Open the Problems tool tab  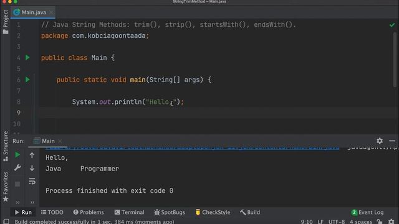tap(89, 212)
